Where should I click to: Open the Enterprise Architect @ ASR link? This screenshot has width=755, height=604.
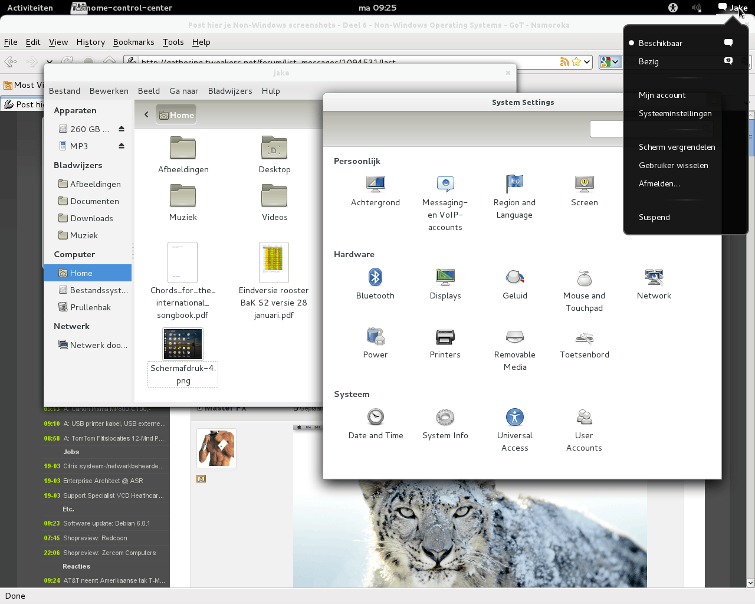tap(103, 481)
